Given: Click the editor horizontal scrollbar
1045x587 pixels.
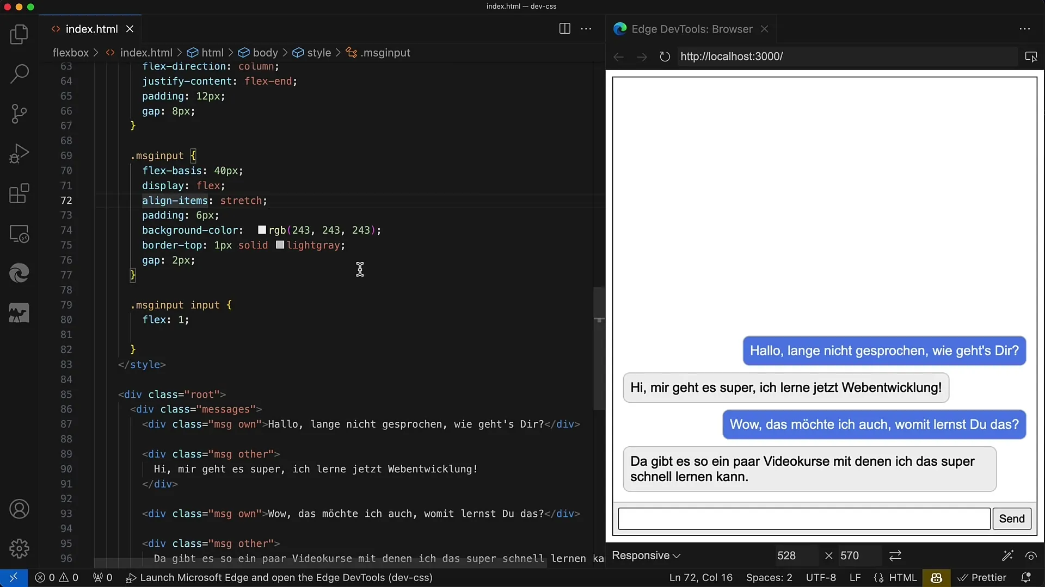Looking at the screenshot, I should pos(320,563).
